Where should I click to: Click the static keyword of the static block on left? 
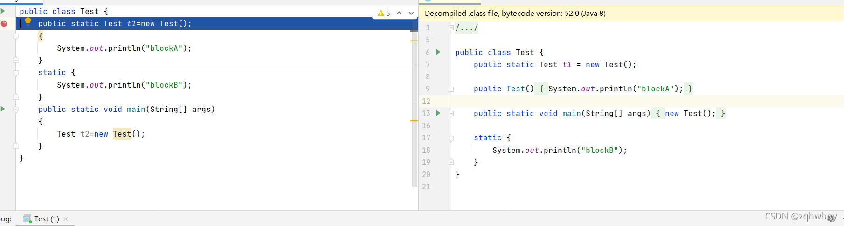(x=52, y=72)
